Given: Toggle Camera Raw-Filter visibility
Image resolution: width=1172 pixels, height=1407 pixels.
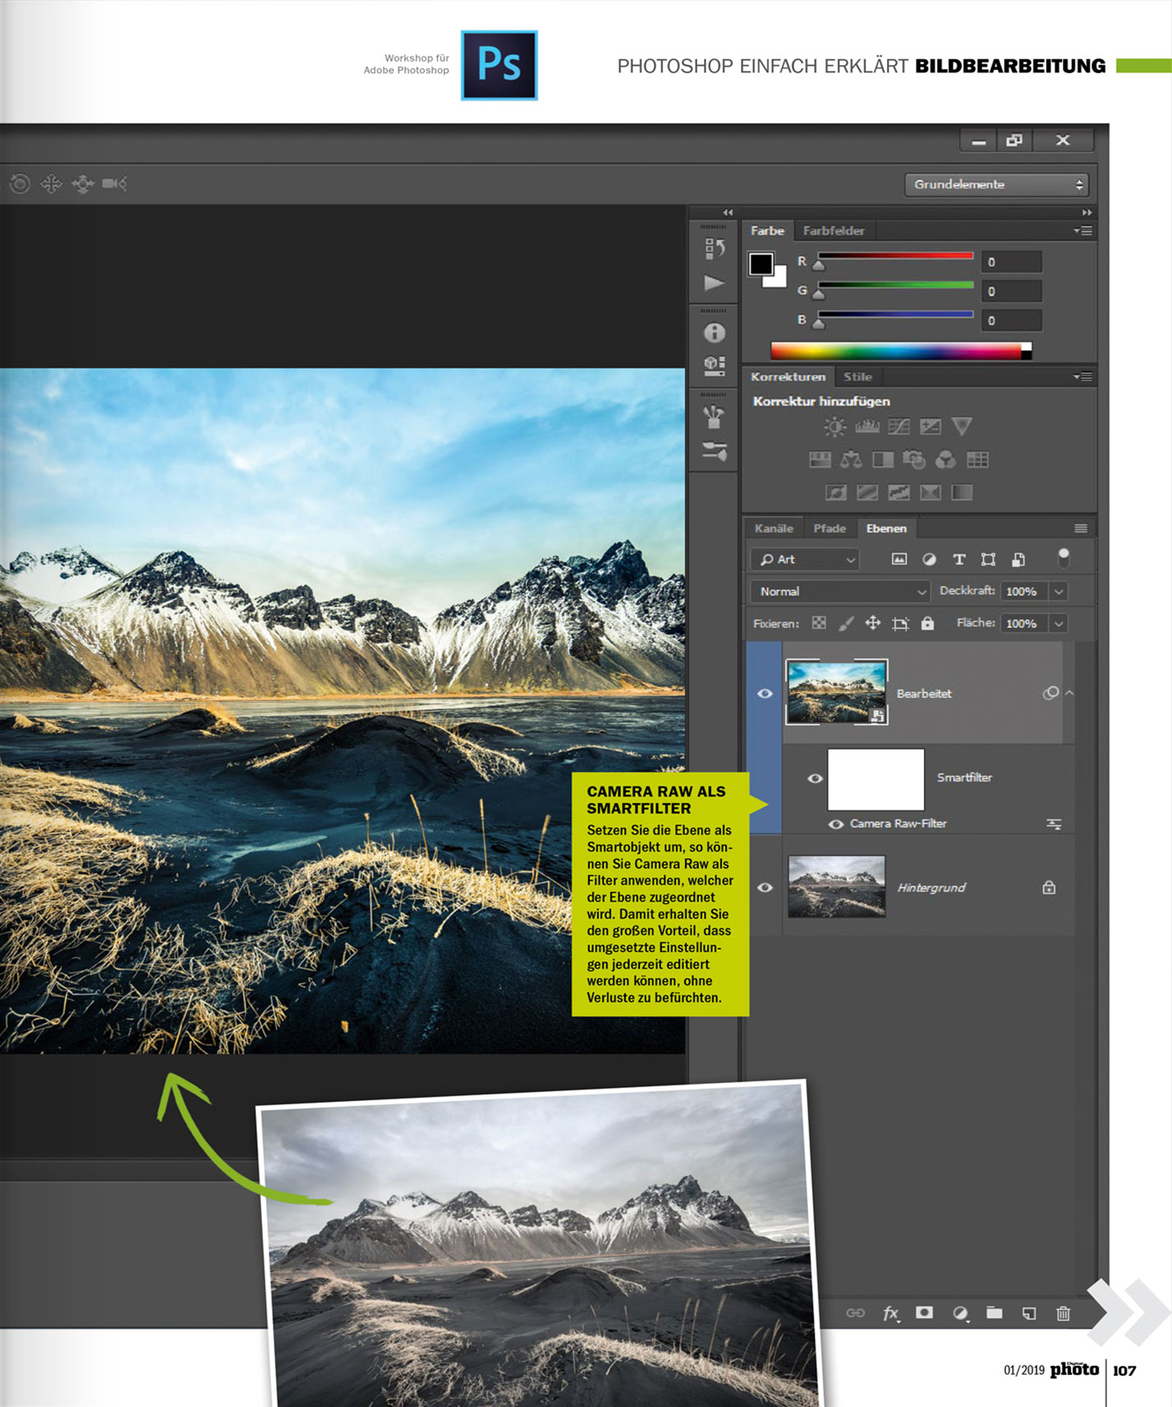Looking at the screenshot, I should (x=835, y=824).
